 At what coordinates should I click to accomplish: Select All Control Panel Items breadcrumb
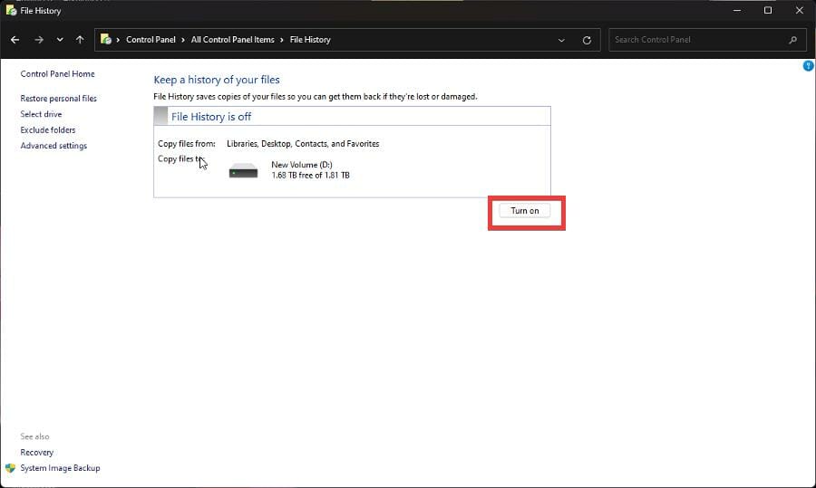click(x=232, y=40)
